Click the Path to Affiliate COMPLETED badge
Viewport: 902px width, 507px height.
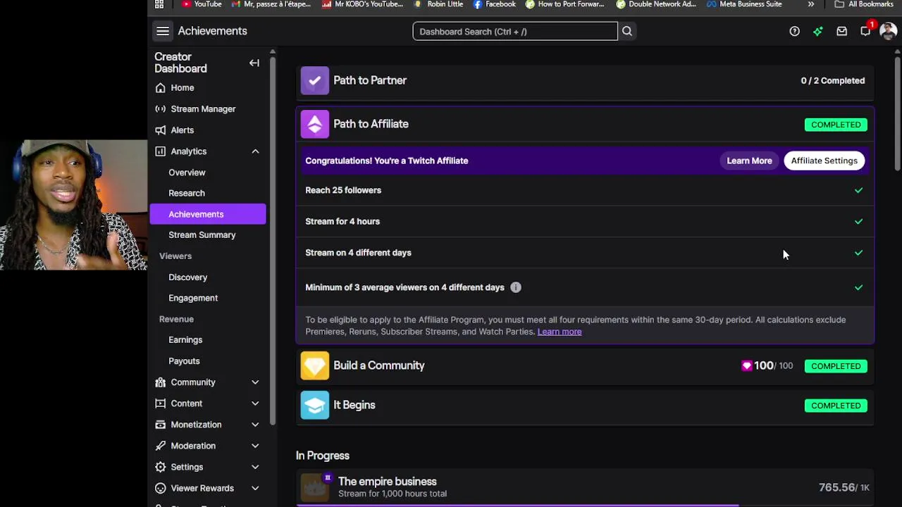click(x=836, y=125)
